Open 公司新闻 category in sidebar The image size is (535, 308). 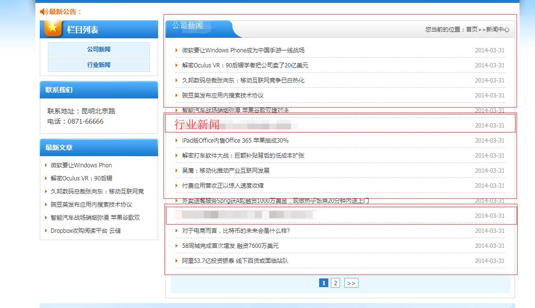[x=98, y=49]
